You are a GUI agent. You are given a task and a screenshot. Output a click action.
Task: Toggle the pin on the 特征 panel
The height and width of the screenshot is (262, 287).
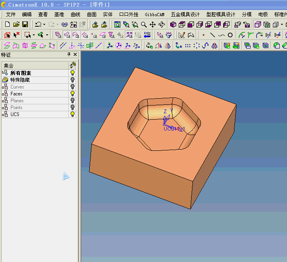click(69, 54)
